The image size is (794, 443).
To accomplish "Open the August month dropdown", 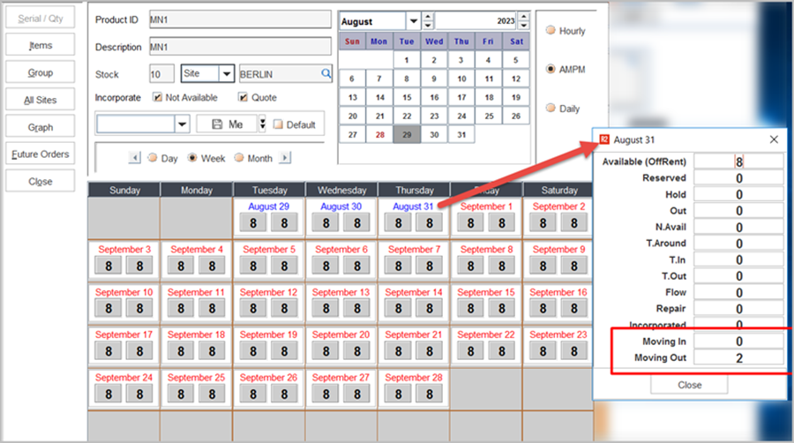I will [413, 21].
